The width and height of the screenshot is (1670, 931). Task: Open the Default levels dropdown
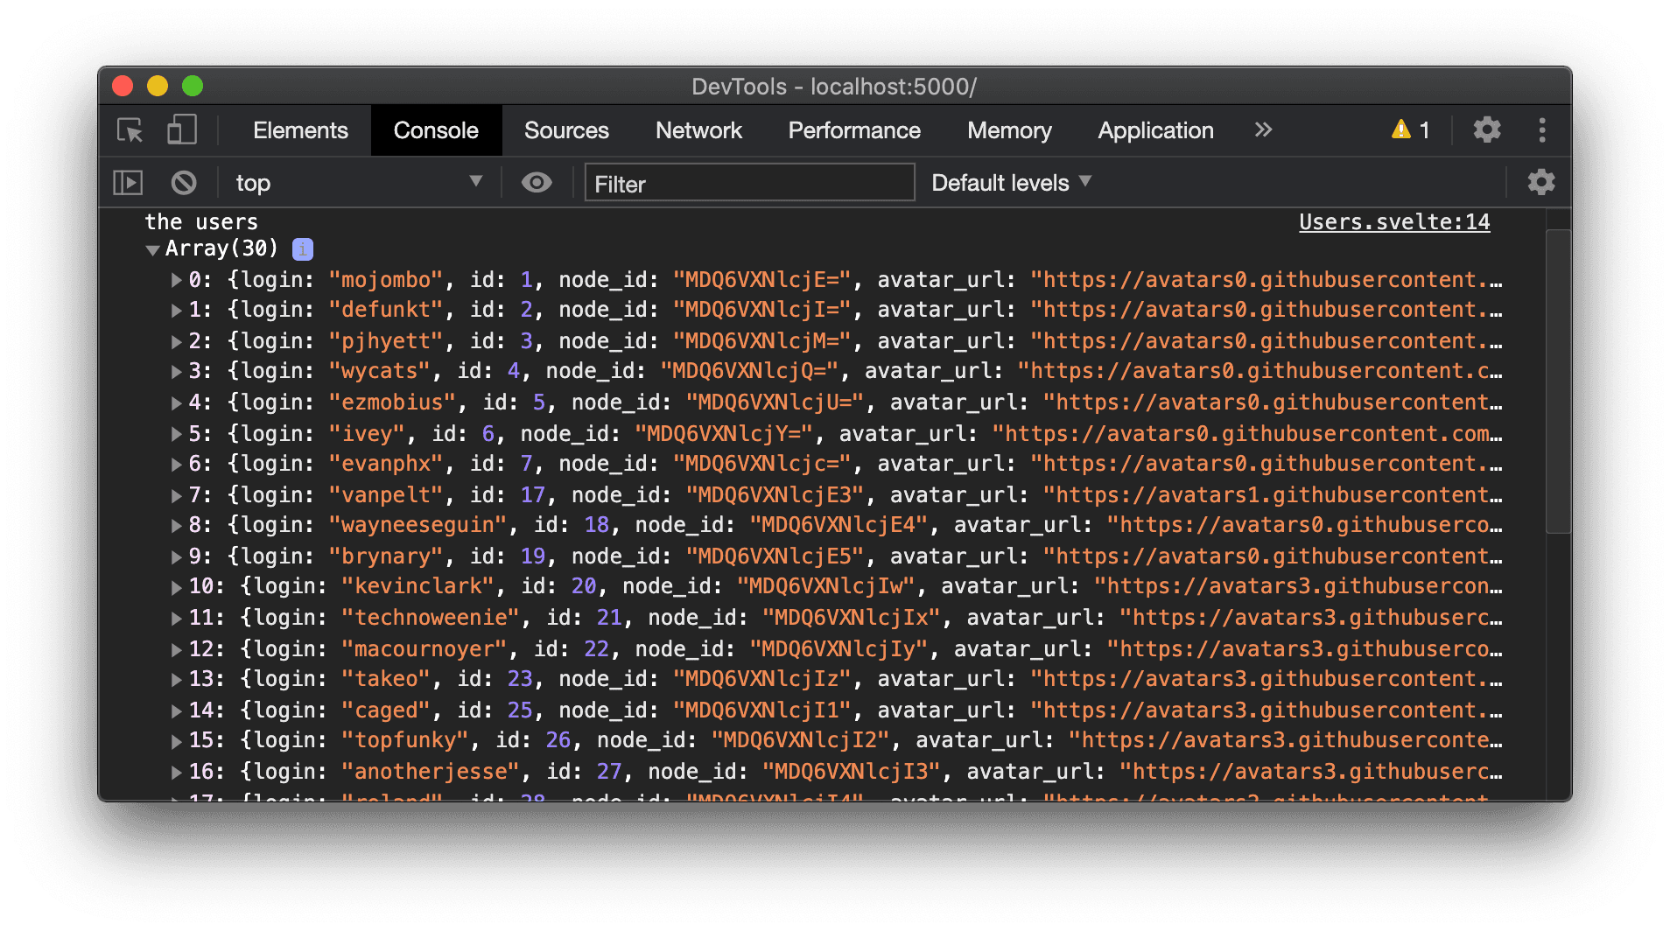(x=1010, y=182)
